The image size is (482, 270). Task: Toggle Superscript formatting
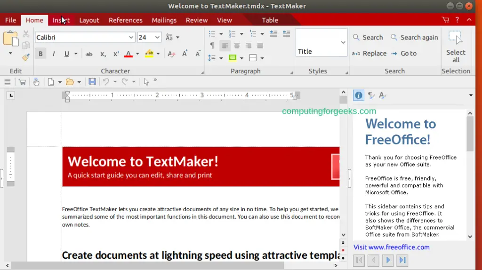click(116, 54)
